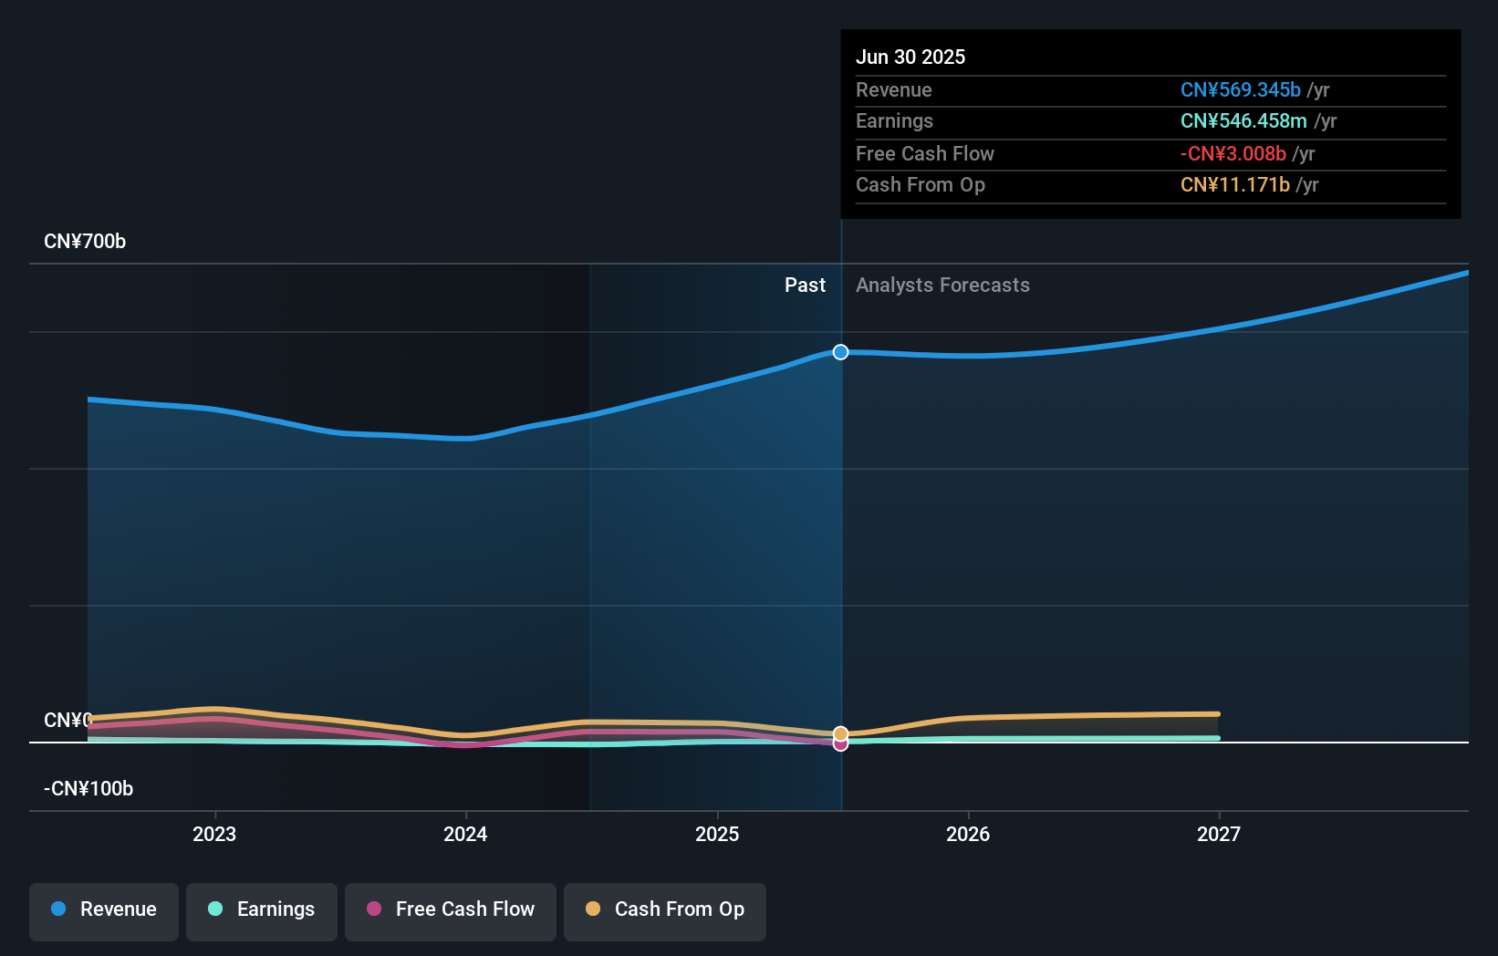Switch to the Past section

coord(805,285)
